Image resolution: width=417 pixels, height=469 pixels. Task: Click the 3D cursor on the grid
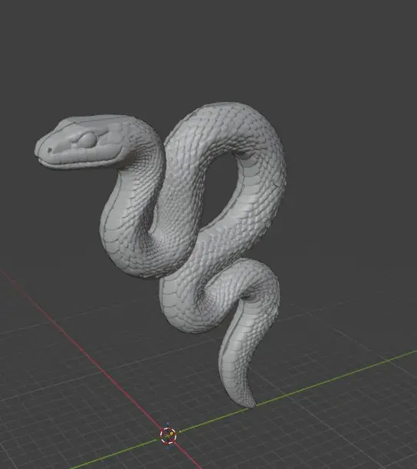tap(168, 435)
